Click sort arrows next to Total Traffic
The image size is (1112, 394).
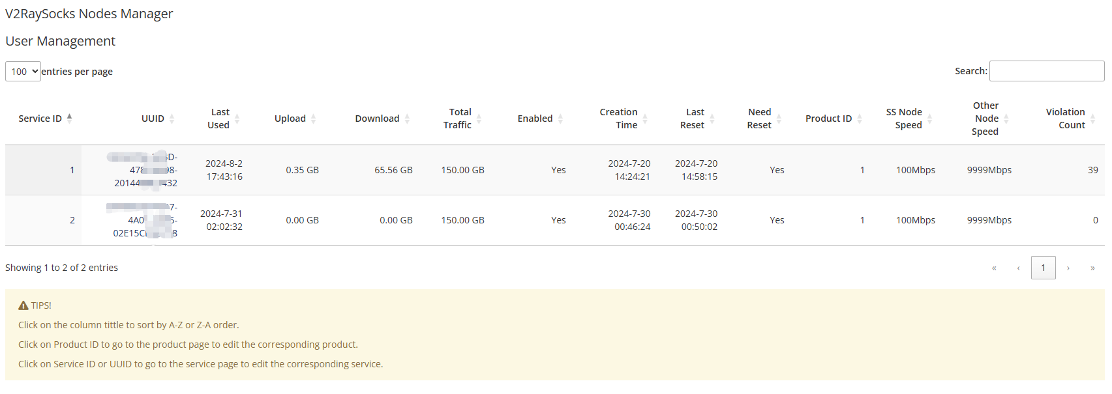coord(479,119)
